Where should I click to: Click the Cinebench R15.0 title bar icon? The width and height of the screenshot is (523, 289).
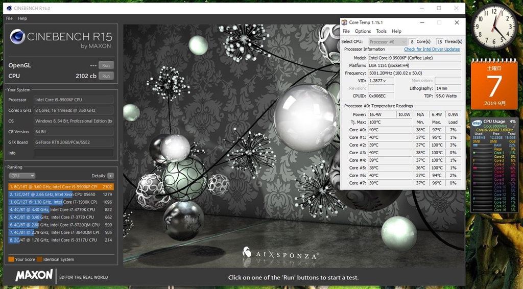10,8
